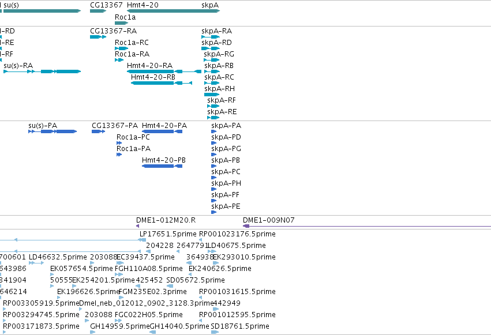The height and width of the screenshot is (335, 491).
Task: Click the skpA gene label
Action: point(210,5)
